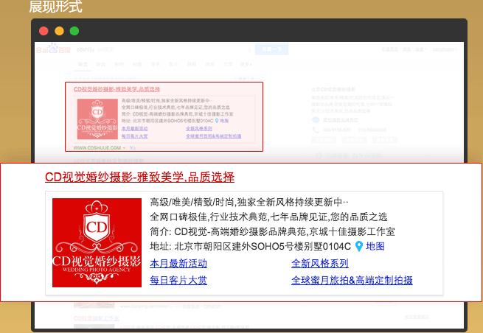
Task: Expand the arrow beside WWW.CDSHIJUE.COM
Action: coord(124,148)
